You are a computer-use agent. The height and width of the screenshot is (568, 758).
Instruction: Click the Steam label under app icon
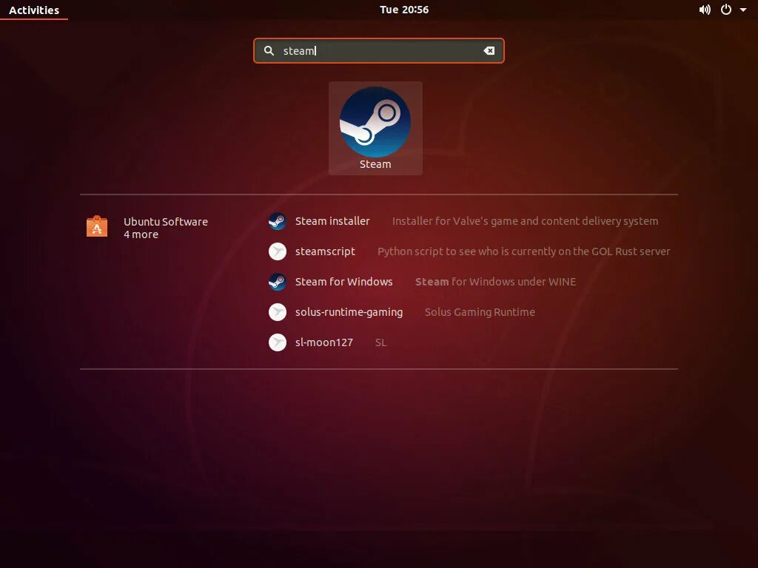pyautogui.click(x=375, y=164)
